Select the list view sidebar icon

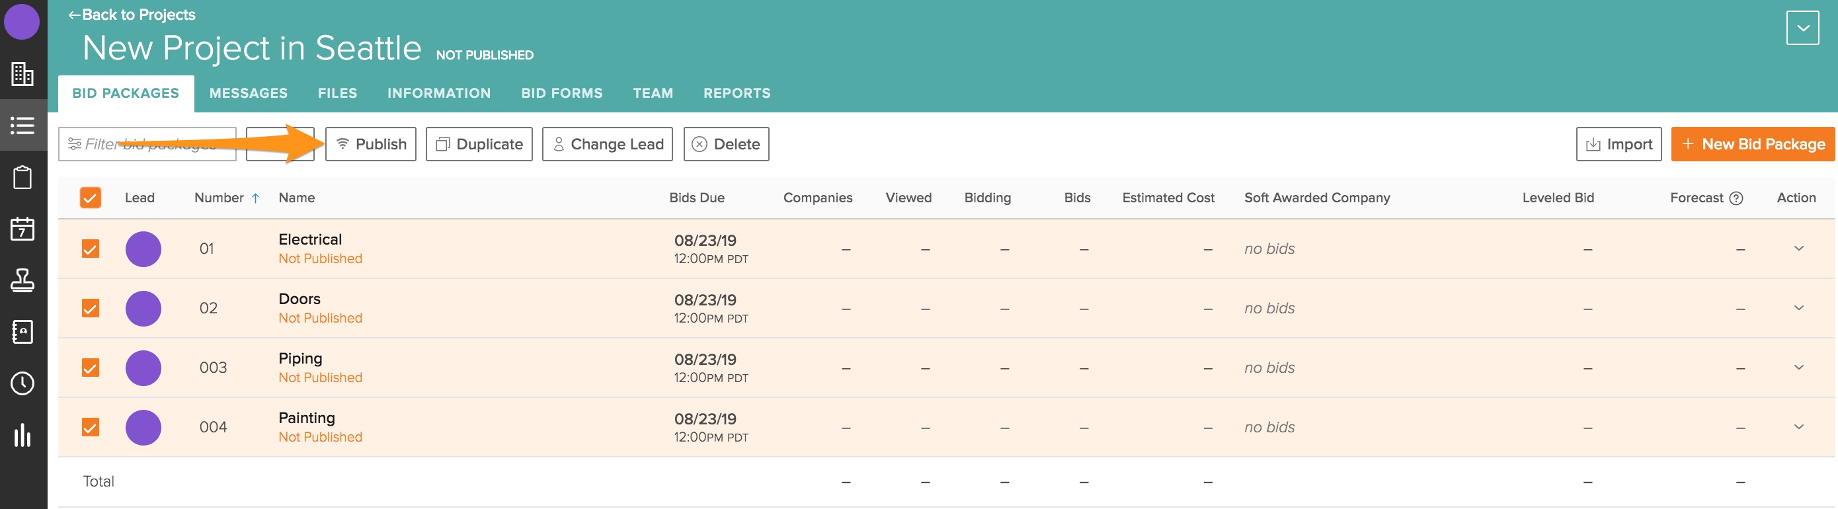click(x=22, y=126)
